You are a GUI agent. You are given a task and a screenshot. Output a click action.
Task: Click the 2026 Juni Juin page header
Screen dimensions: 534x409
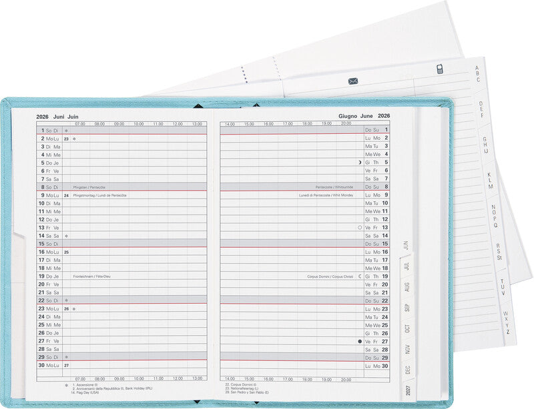57,117
